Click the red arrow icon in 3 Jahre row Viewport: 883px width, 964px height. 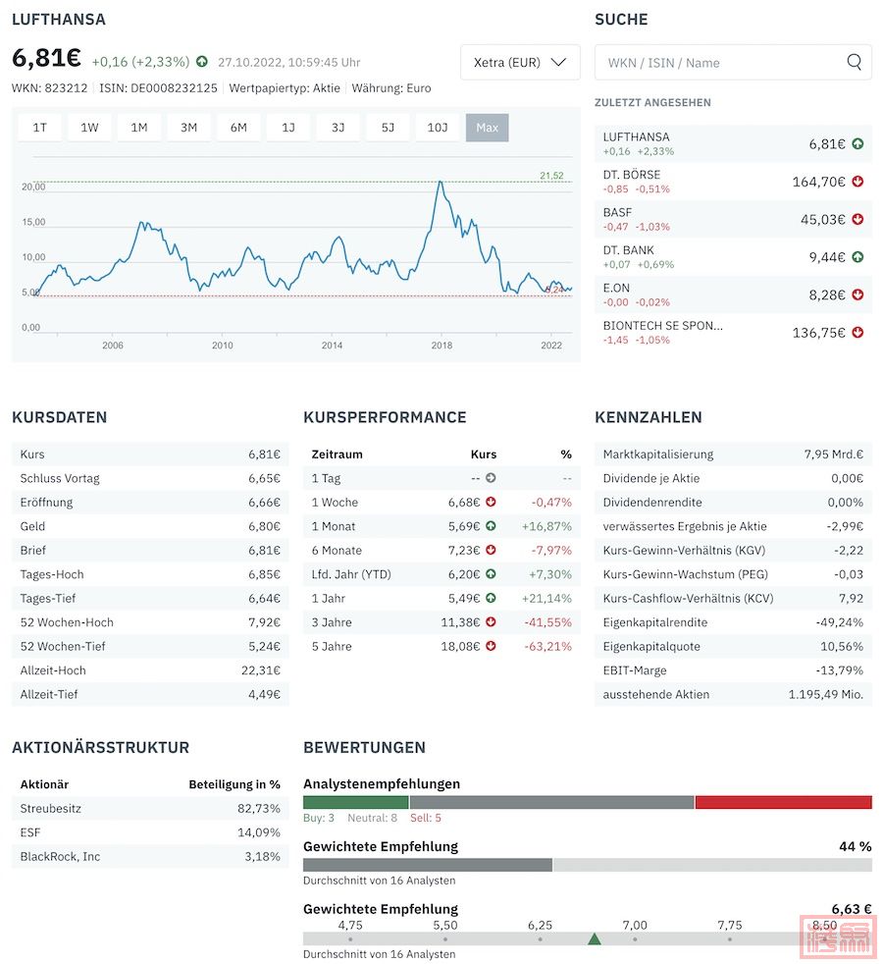[491, 621]
